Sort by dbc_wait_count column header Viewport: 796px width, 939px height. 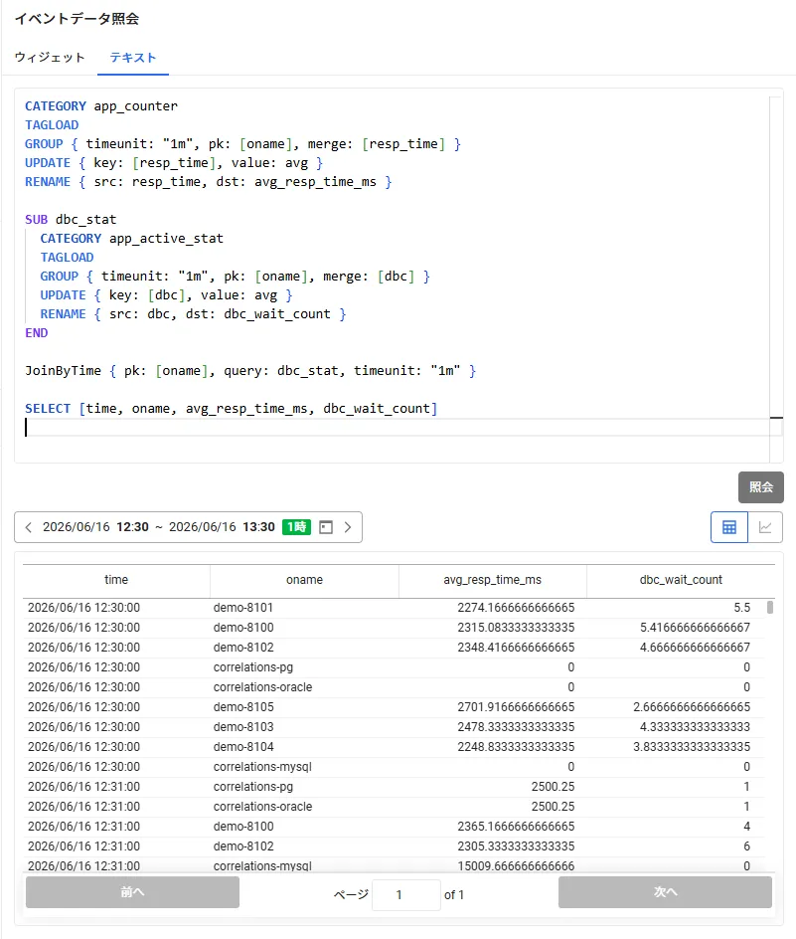coord(681,580)
